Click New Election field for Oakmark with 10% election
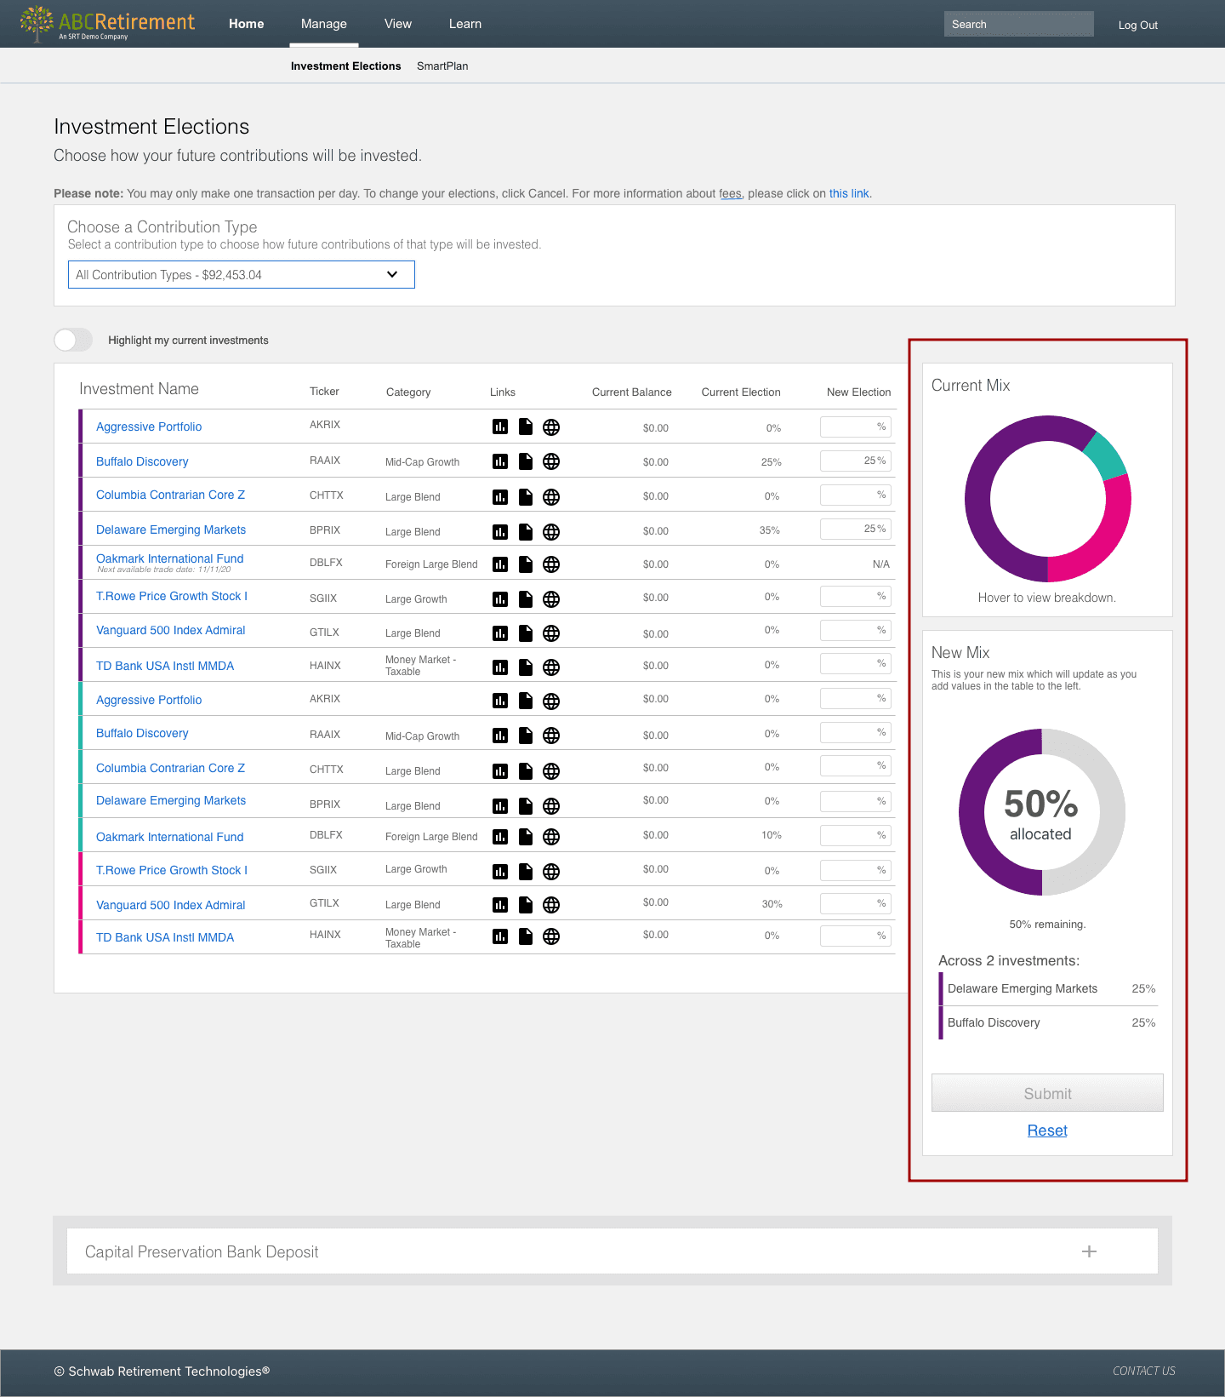The width and height of the screenshot is (1225, 1397). pos(856,835)
